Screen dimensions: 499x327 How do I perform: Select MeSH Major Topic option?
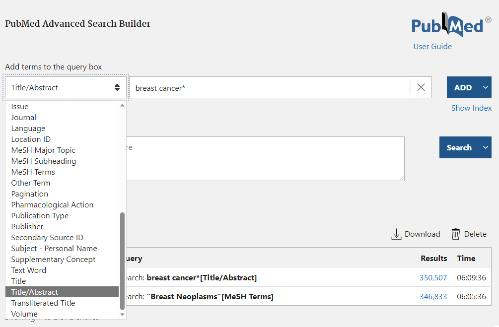(x=62, y=150)
